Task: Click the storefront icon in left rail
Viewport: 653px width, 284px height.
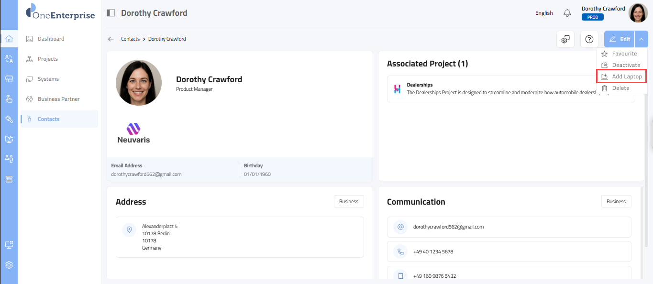Action: 9,79
